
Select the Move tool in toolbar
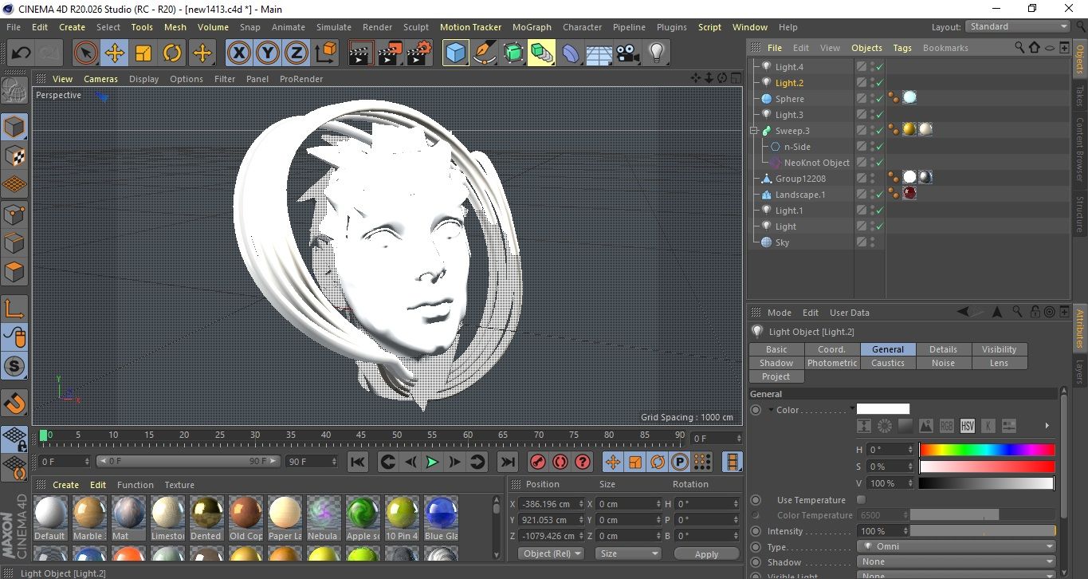point(114,53)
